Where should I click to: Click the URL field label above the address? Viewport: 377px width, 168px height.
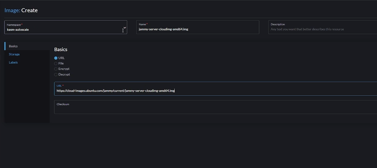coord(59,86)
